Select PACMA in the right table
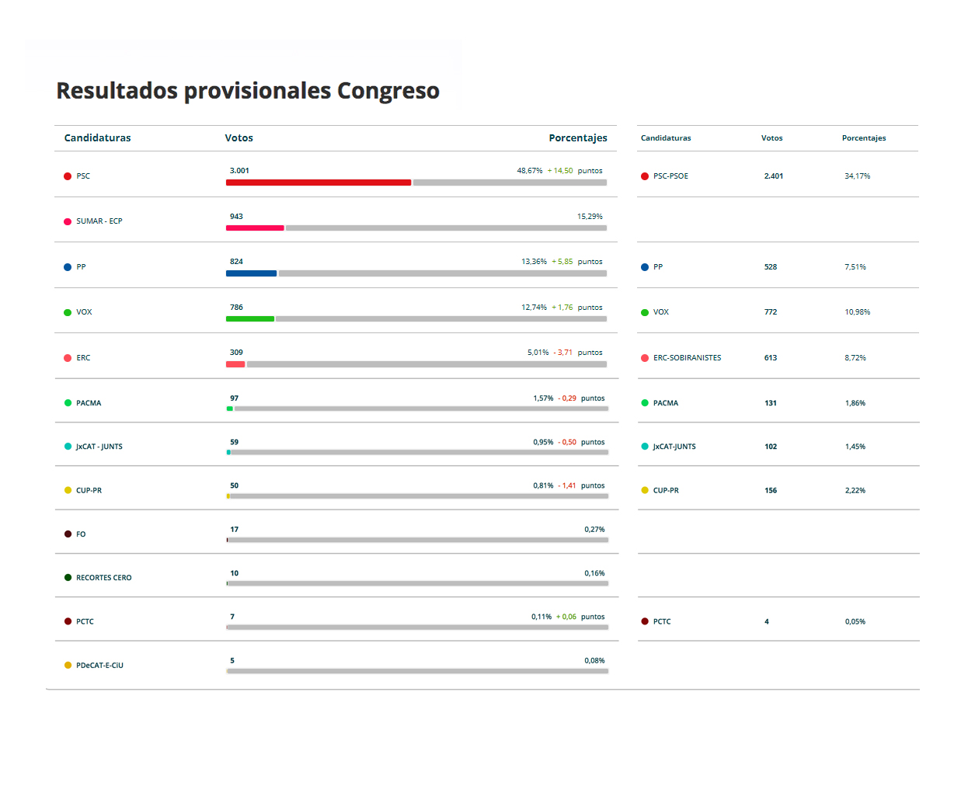The height and width of the screenshot is (793, 975). coord(666,403)
